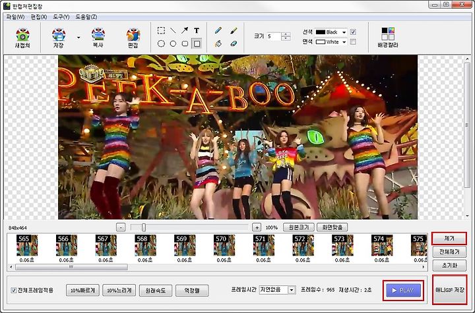Select the T text tool
The width and height of the screenshot is (475, 313).
[x=197, y=30]
